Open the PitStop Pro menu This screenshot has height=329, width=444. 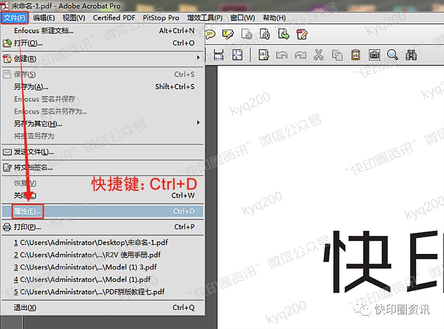pyautogui.click(x=161, y=18)
